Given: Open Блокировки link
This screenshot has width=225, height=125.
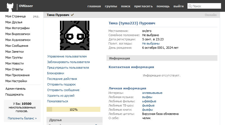Looking at the screenshot, I should click(55, 73).
